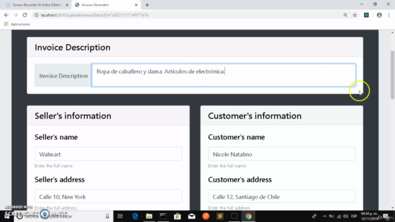This screenshot has width=395, height=222.
Task: Click the scrollbar up arrow
Action: coord(393,33)
